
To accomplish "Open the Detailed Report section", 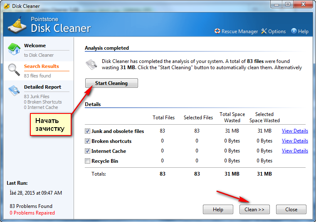I will pyautogui.click(x=39, y=97).
